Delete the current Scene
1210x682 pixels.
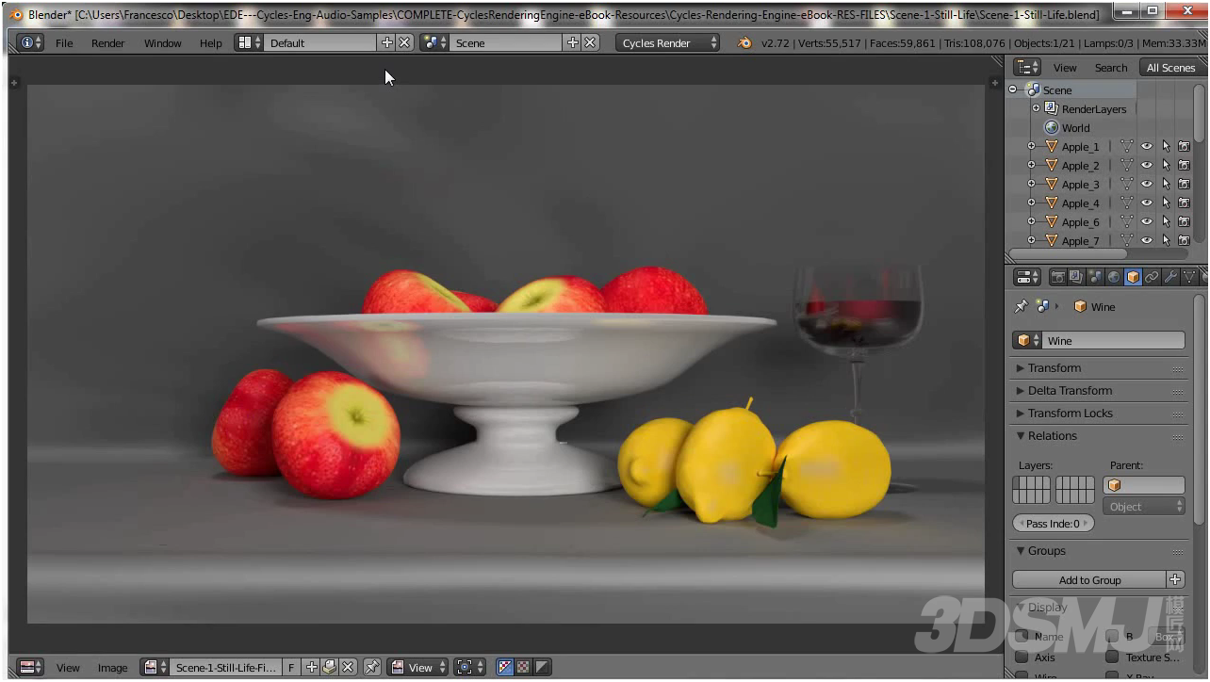(x=590, y=42)
